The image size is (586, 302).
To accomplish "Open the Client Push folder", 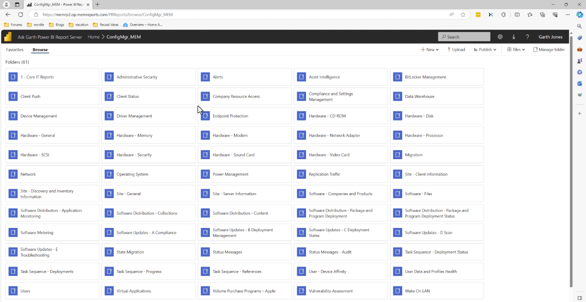I will click(52, 97).
